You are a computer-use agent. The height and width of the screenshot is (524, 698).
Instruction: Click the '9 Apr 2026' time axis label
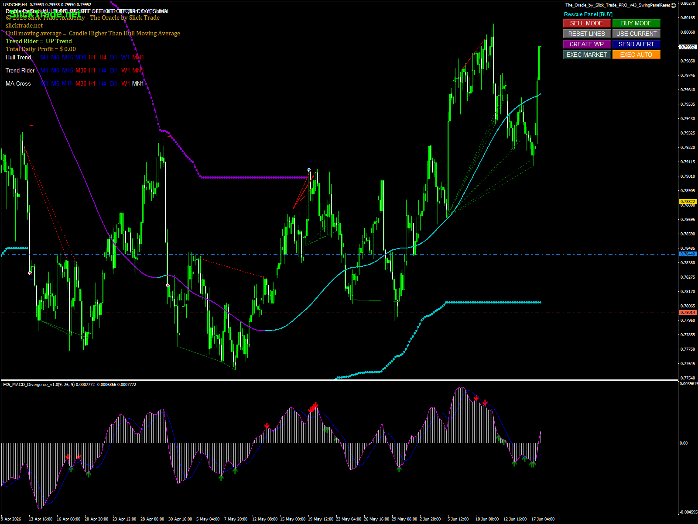click(x=11, y=519)
